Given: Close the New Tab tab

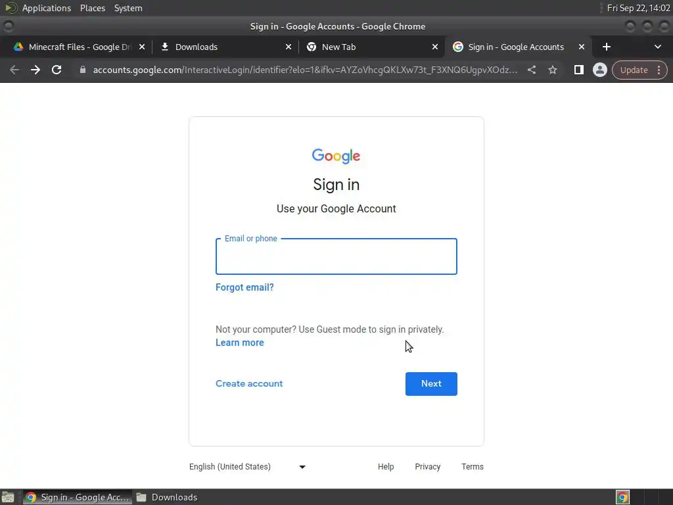Looking at the screenshot, I should click(435, 47).
